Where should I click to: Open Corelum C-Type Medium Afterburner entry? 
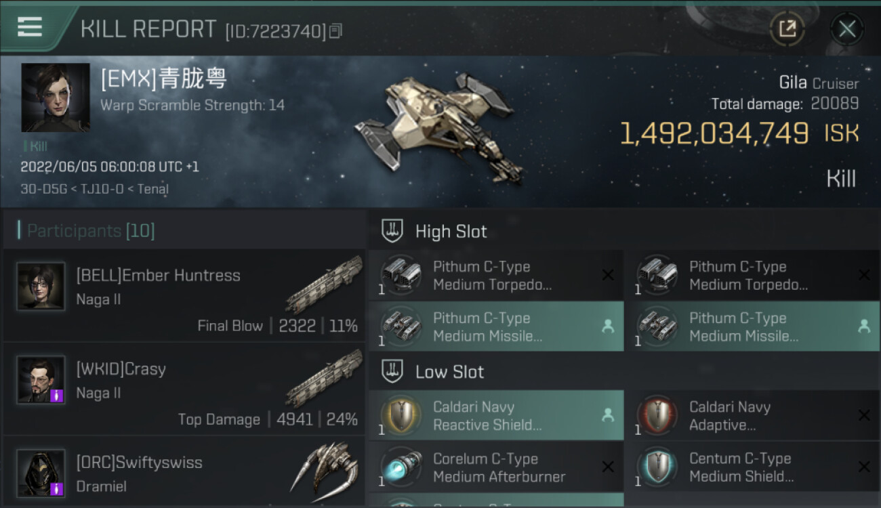496,467
